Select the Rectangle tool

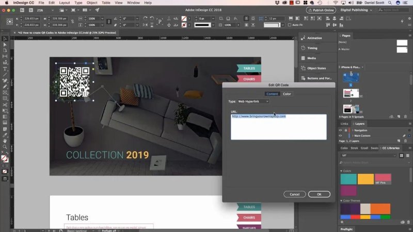[5, 98]
